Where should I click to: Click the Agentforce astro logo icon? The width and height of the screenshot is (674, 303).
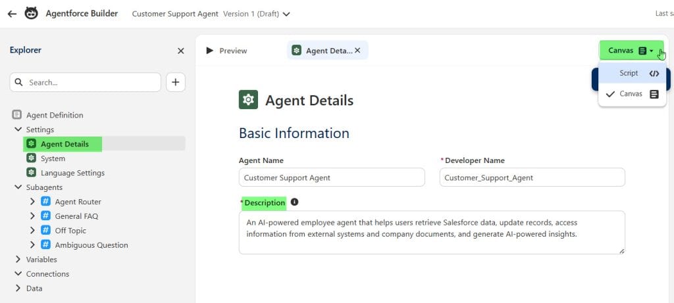click(31, 13)
